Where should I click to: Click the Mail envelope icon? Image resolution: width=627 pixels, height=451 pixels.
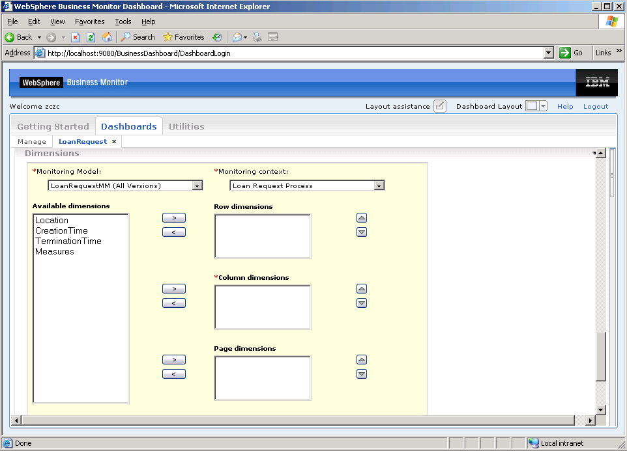click(x=237, y=37)
